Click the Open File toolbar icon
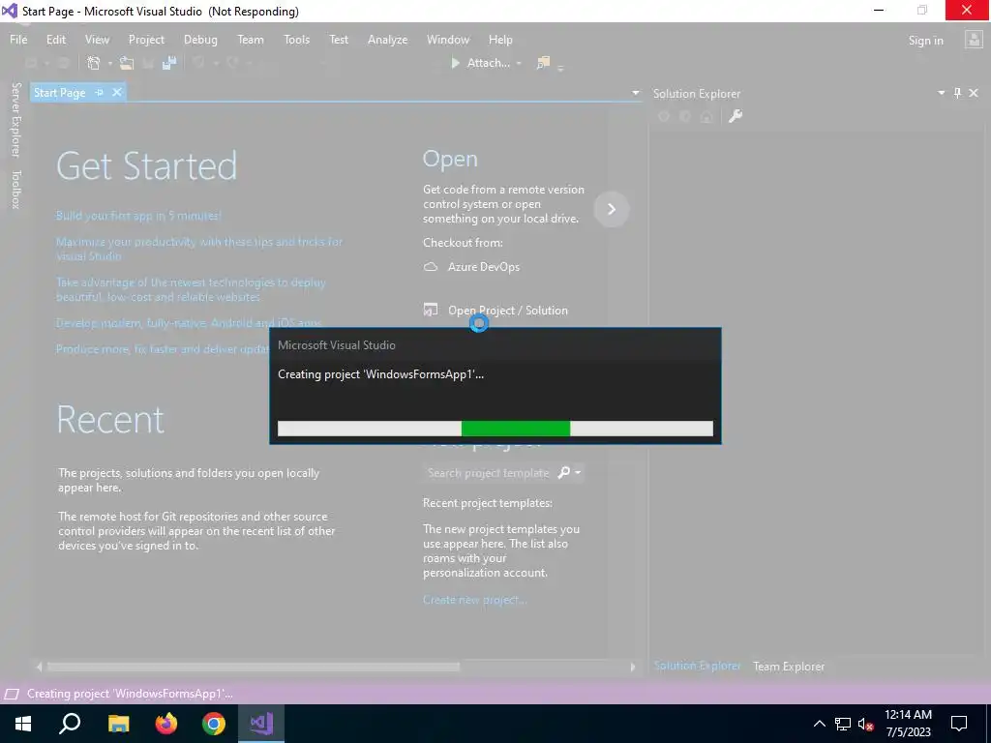The image size is (991, 743). point(127,63)
